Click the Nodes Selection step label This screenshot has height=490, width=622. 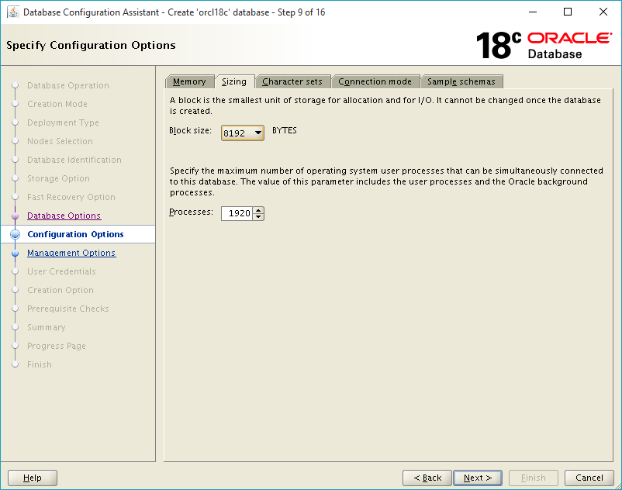60,142
